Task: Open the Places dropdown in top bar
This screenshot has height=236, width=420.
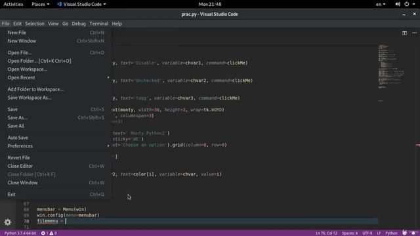Action: tap(41, 5)
